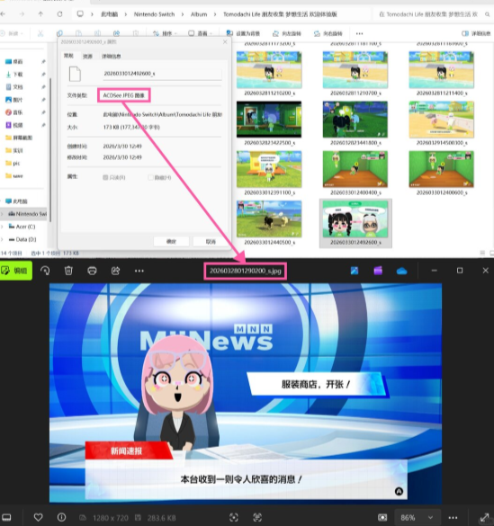Favorite the photo with the heart icon
494x526 pixels.
point(39,517)
